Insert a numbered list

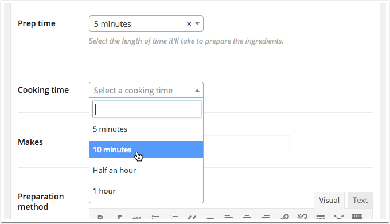point(174,217)
